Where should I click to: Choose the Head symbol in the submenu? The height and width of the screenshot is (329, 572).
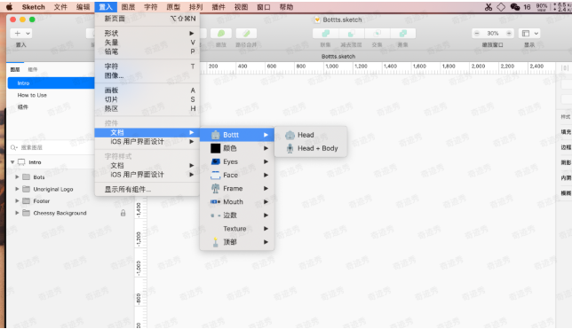pyautogui.click(x=310, y=135)
